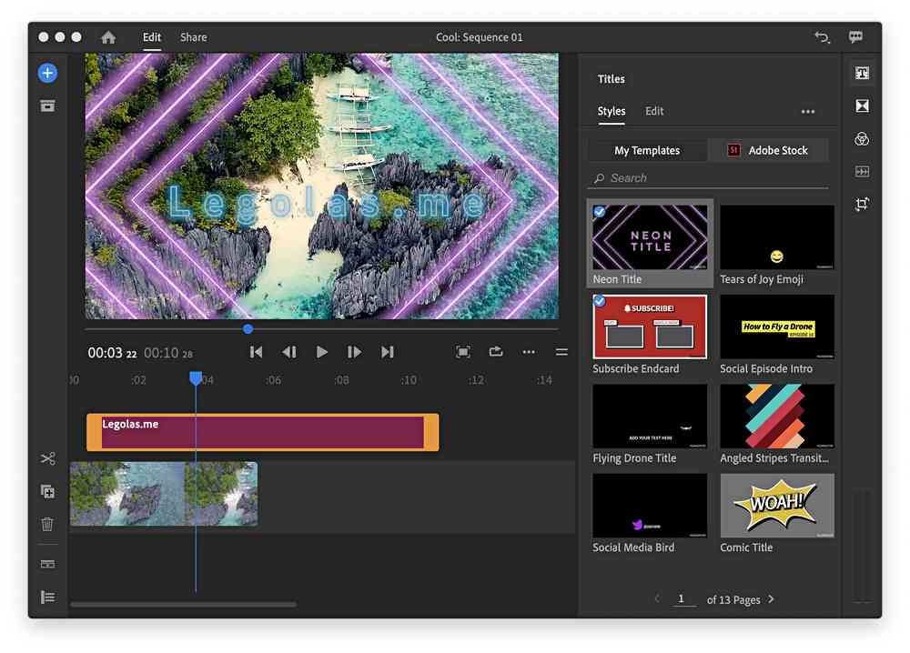Click the timeline horizontal scrollbar
This screenshot has width=910, height=653.
tap(184, 604)
